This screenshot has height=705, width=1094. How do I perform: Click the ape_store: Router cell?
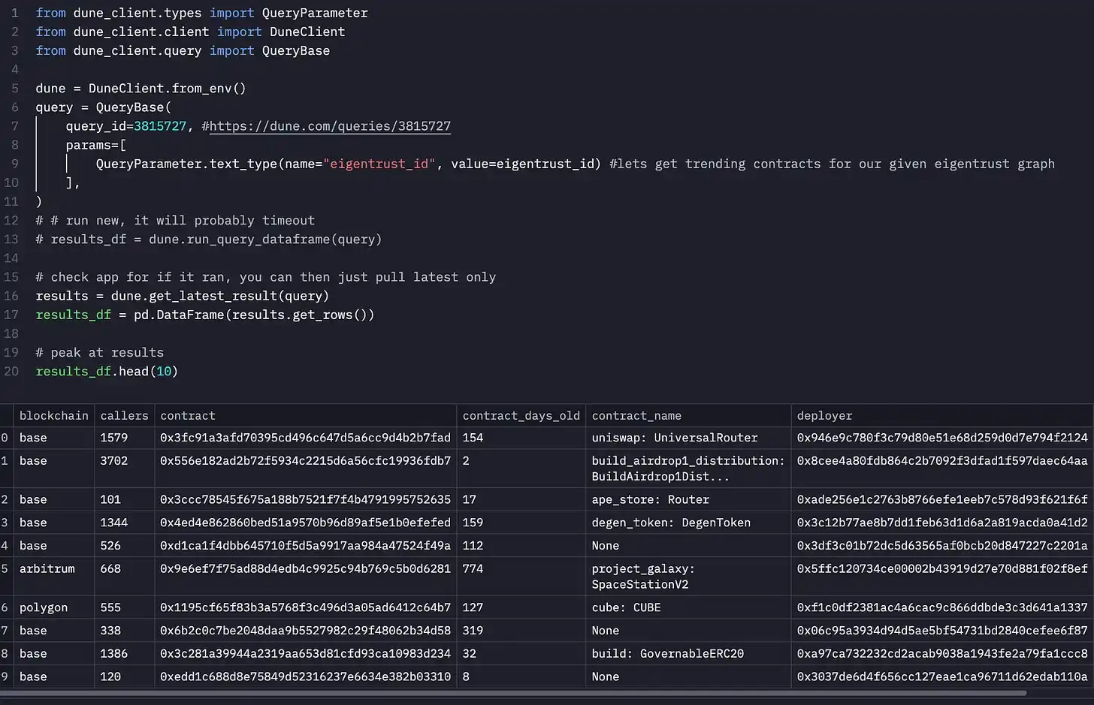pyautogui.click(x=650, y=499)
